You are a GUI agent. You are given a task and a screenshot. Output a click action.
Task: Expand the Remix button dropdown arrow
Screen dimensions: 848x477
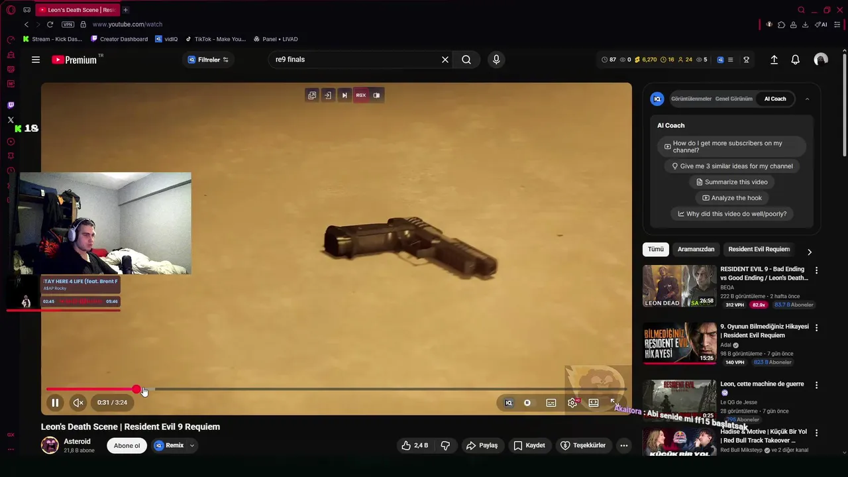[191, 446]
